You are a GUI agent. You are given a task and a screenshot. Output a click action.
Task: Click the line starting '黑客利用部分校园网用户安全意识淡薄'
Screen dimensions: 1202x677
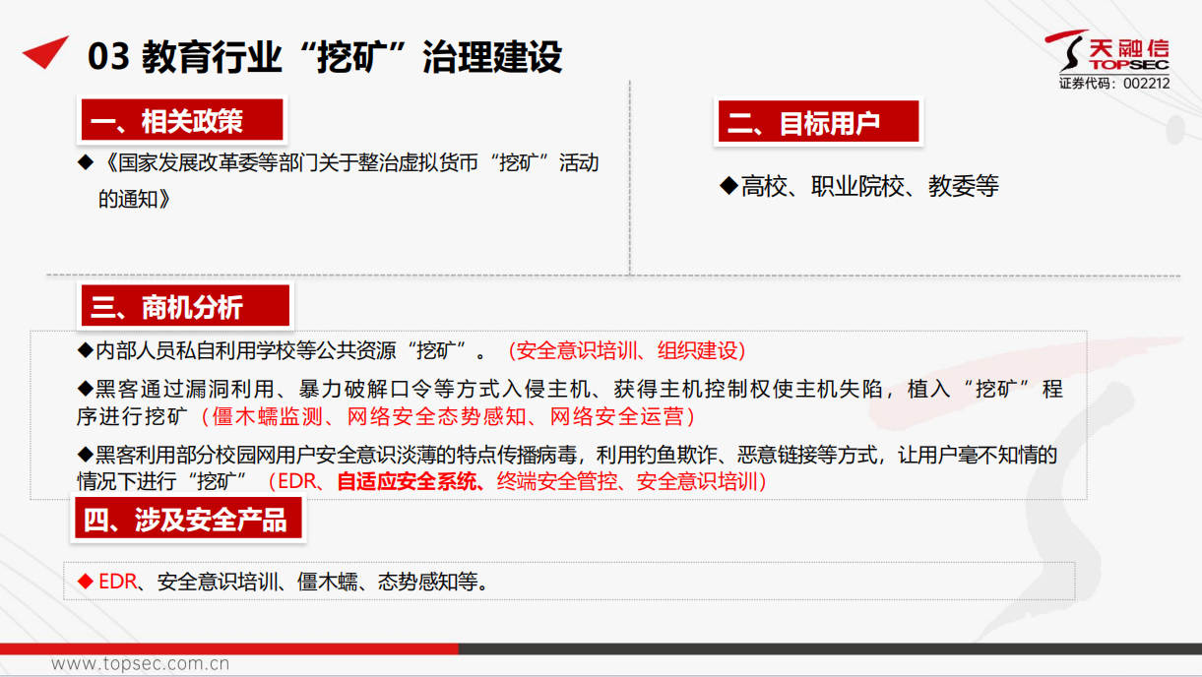pos(567,455)
